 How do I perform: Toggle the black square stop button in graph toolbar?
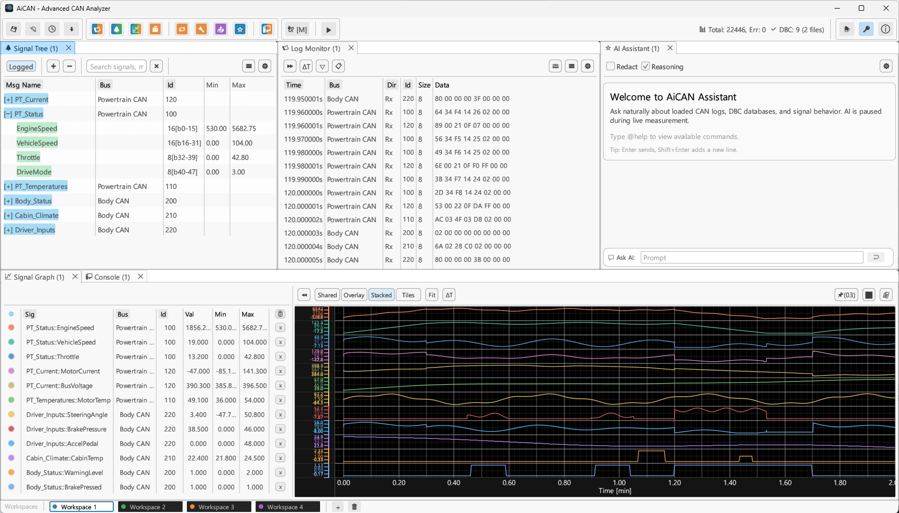click(x=869, y=295)
